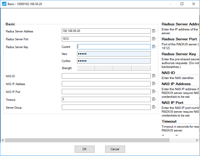Click the Timeout input field
This screenshot has width=200, height=156.
(x=106, y=100)
